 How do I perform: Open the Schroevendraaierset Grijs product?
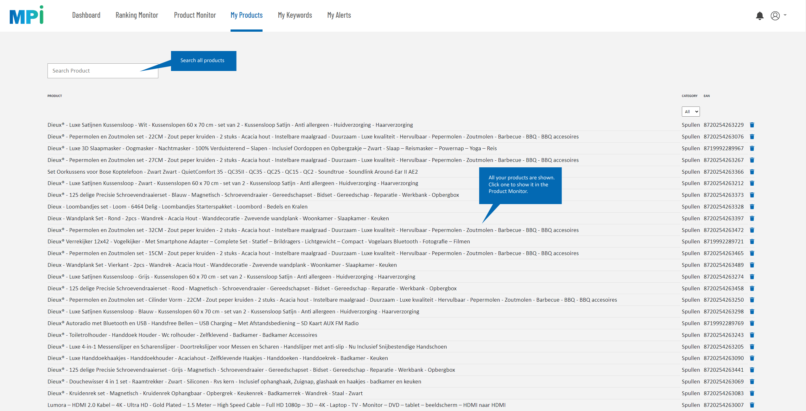[x=251, y=370]
